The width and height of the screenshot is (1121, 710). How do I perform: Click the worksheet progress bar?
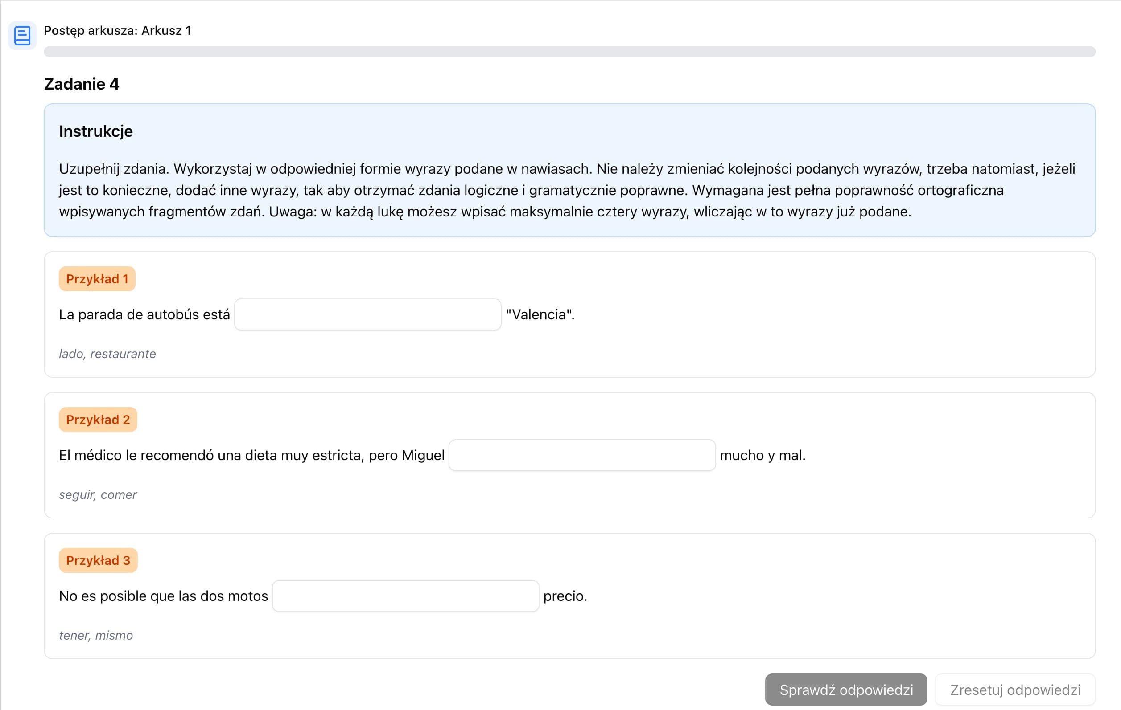569,52
